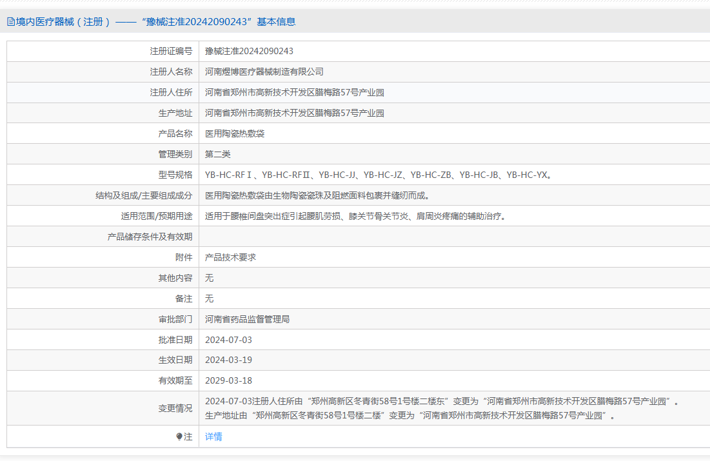710x461 pixels.
Task: Click the 备注 label
Action: (184, 299)
